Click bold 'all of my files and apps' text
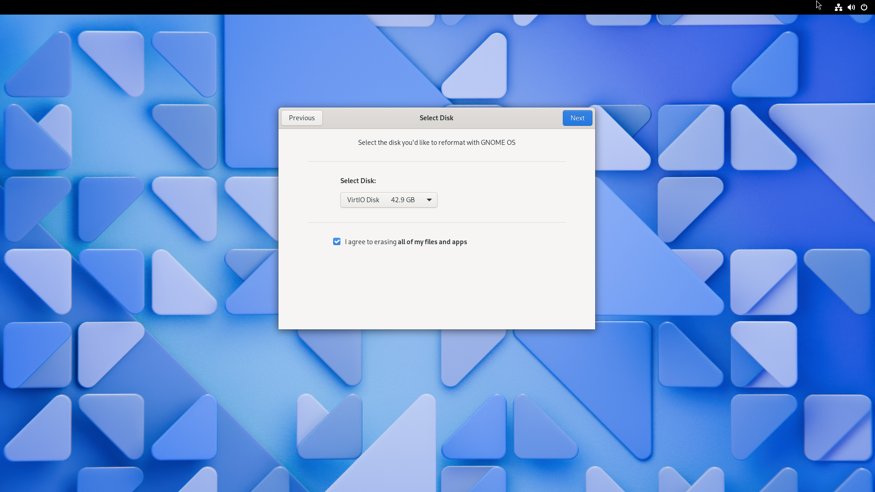 pyautogui.click(x=432, y=242)
